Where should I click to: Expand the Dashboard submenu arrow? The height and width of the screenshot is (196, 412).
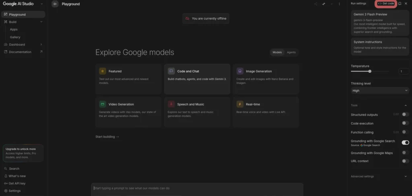[41, 44]
